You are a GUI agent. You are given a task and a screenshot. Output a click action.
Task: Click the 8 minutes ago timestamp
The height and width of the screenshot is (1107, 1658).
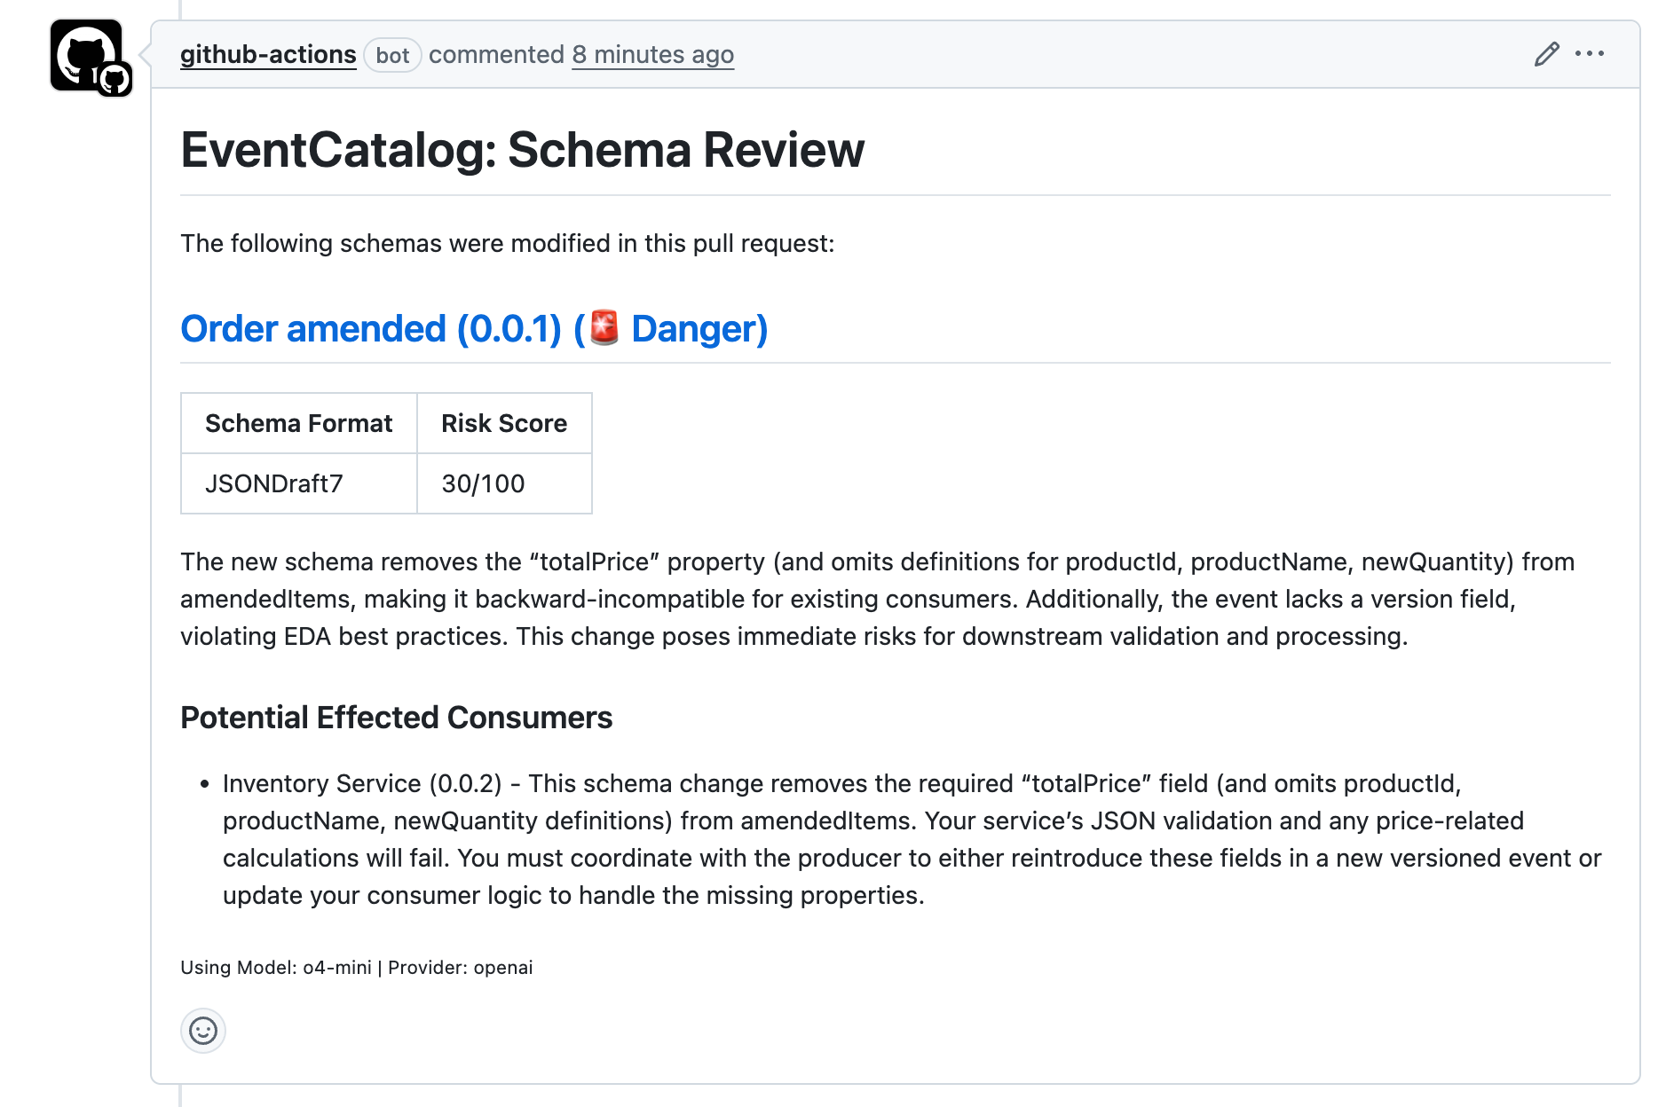(652, 54)
